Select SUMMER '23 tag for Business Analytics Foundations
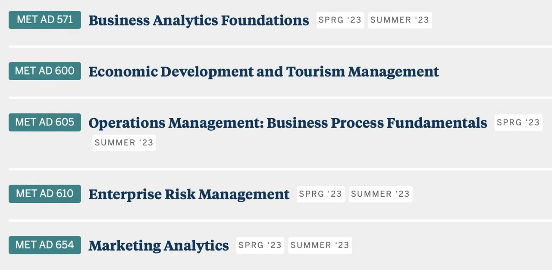 400,20
